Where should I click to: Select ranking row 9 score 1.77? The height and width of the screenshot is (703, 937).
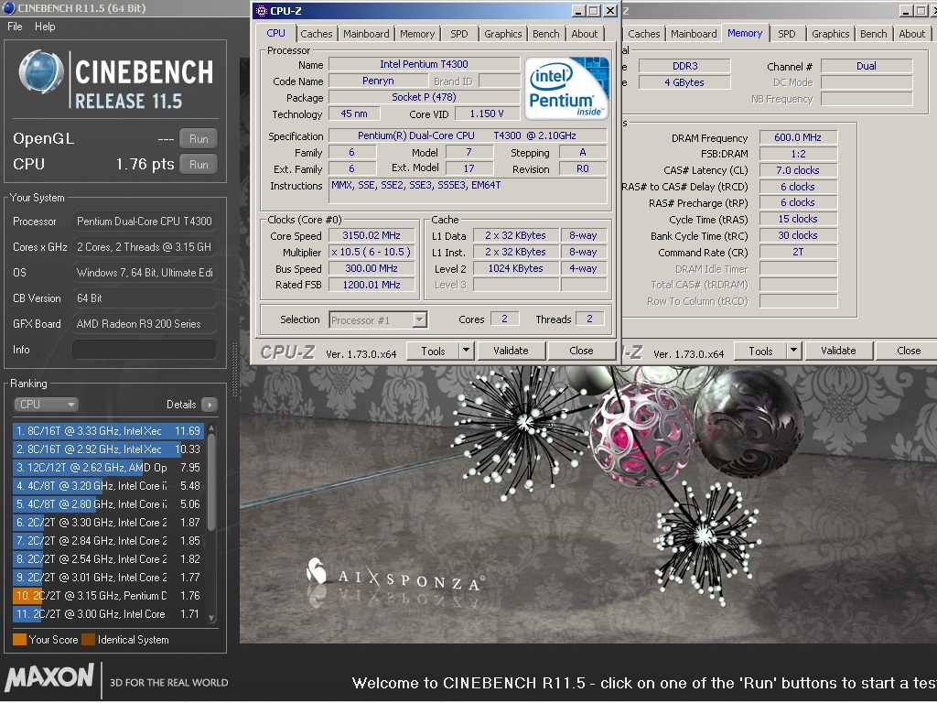[108, 578]
